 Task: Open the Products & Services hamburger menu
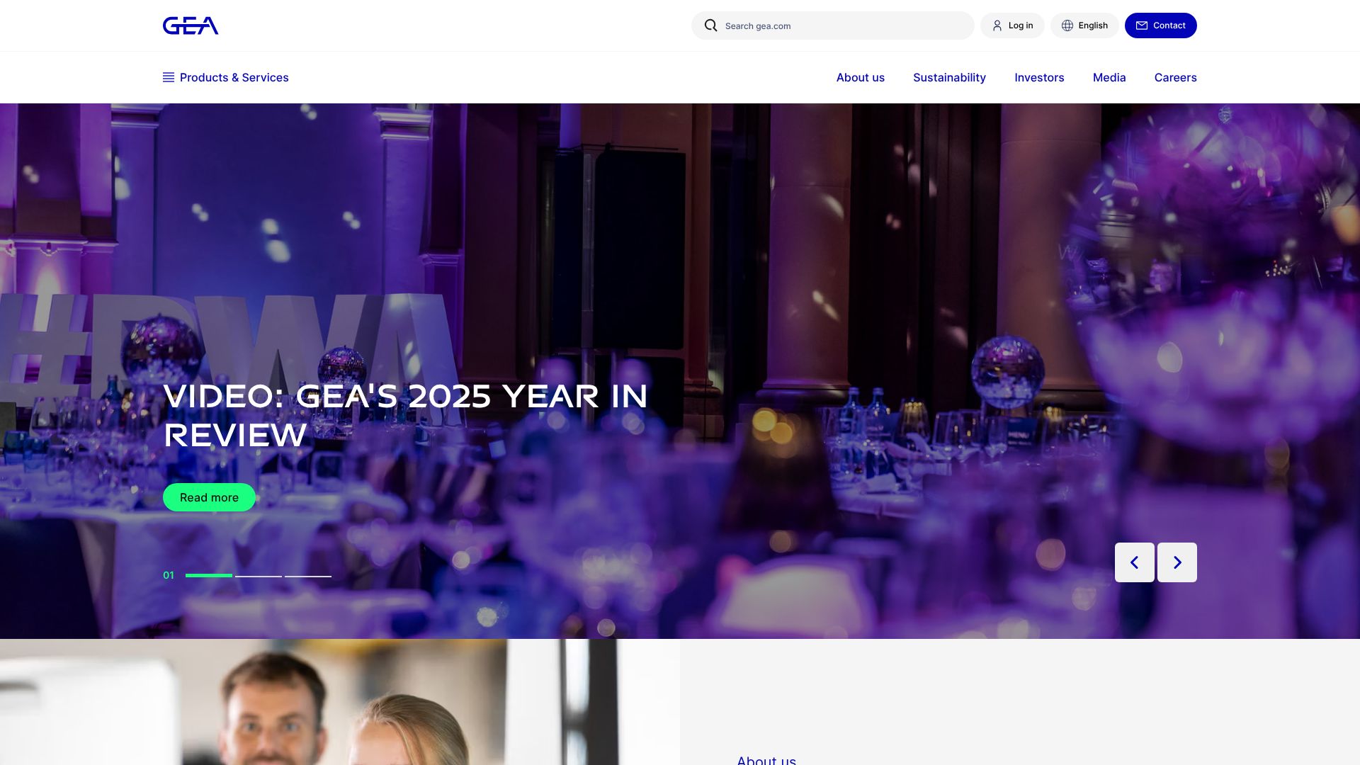click(226, 77)
